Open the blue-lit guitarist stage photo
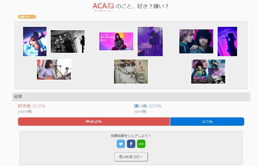 [35, 41]
